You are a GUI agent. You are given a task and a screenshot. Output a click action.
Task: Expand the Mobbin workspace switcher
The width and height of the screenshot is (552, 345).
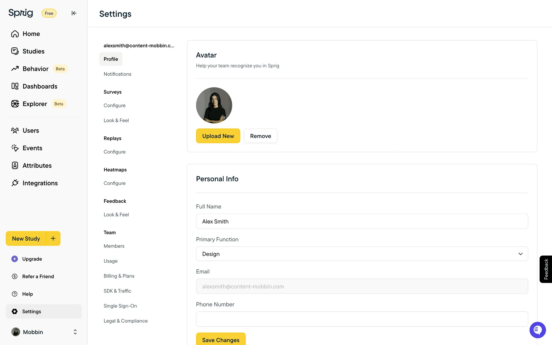[x=75, y=332]
